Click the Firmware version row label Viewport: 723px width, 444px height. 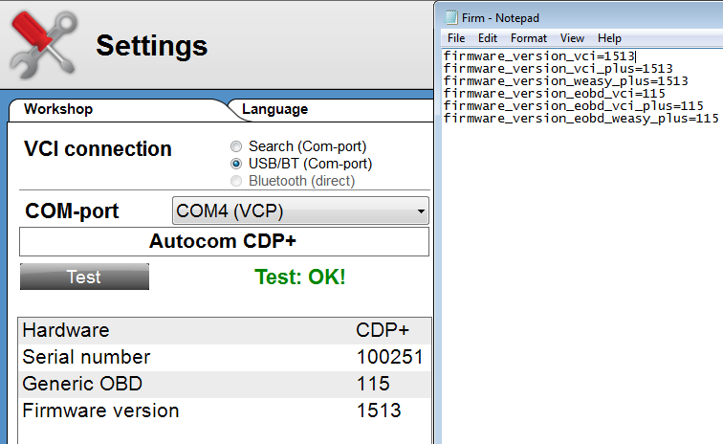tap(100, 411)
